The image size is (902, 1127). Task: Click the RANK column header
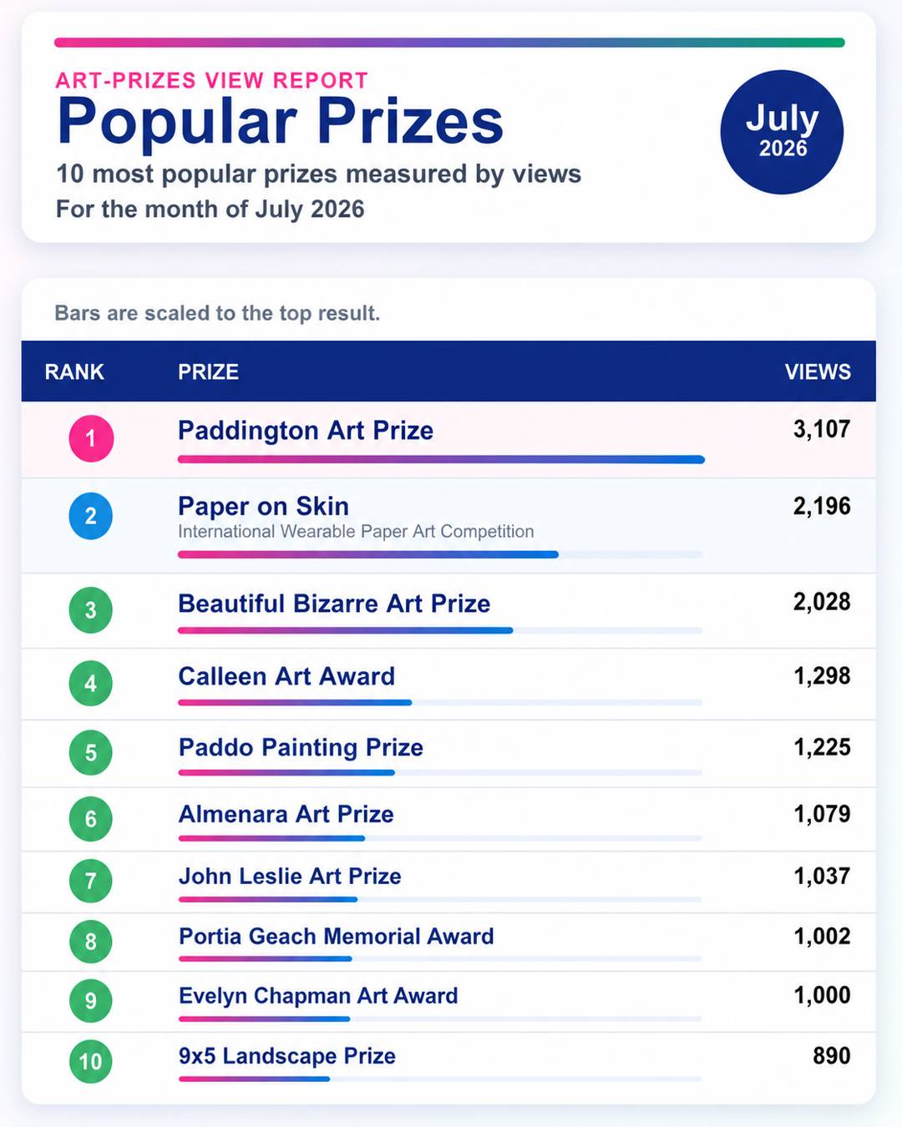click(x=74, y=371)
